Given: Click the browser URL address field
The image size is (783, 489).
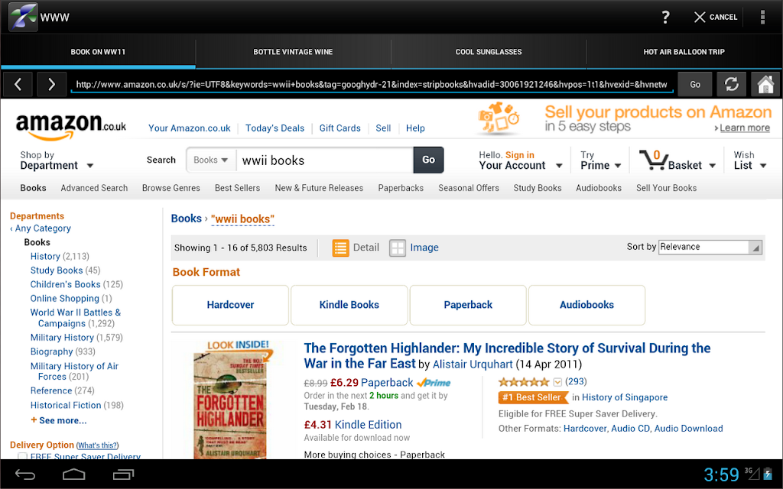Looking at the screenshot, I should pyautogui.click(x=372, y=84).
